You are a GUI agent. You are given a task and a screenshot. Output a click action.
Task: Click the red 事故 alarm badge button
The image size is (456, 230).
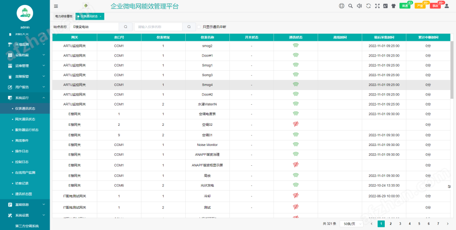pyautogui.click(x=435, y=6)
